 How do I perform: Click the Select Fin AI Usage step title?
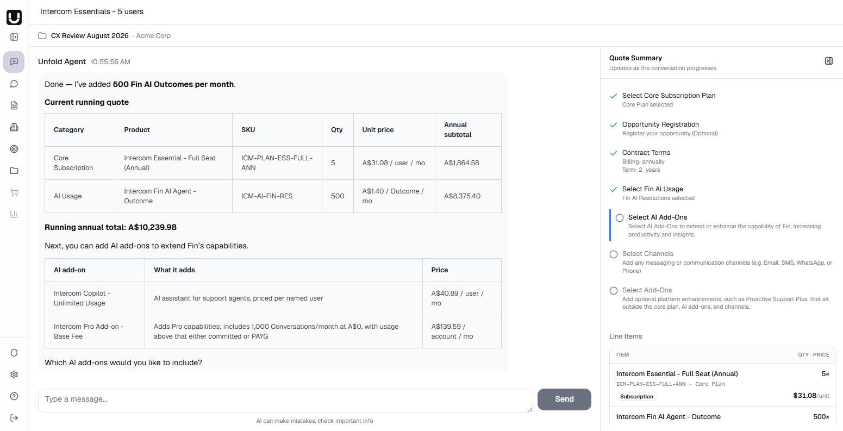(x=653, y=189)
